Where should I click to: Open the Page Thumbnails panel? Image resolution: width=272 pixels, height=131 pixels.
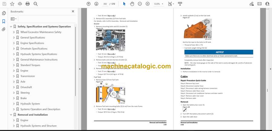(x=4, y=13)
